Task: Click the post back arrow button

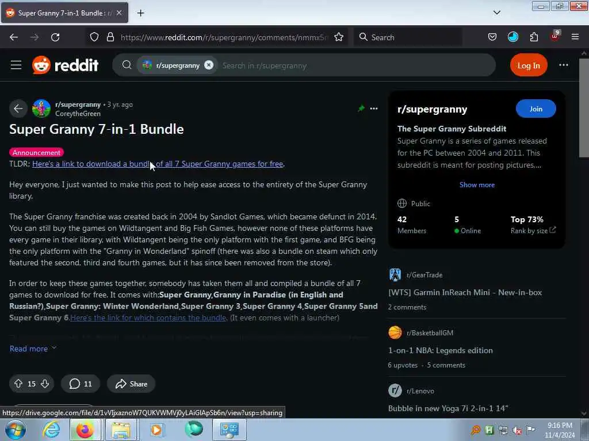Action: (18, 109)
